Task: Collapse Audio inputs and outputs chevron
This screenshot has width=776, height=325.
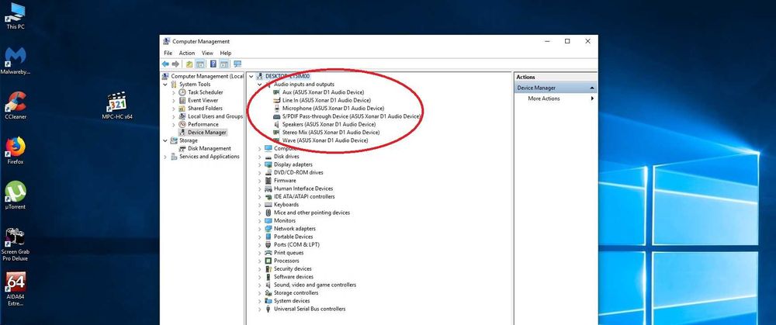Action: pos(260,85)
